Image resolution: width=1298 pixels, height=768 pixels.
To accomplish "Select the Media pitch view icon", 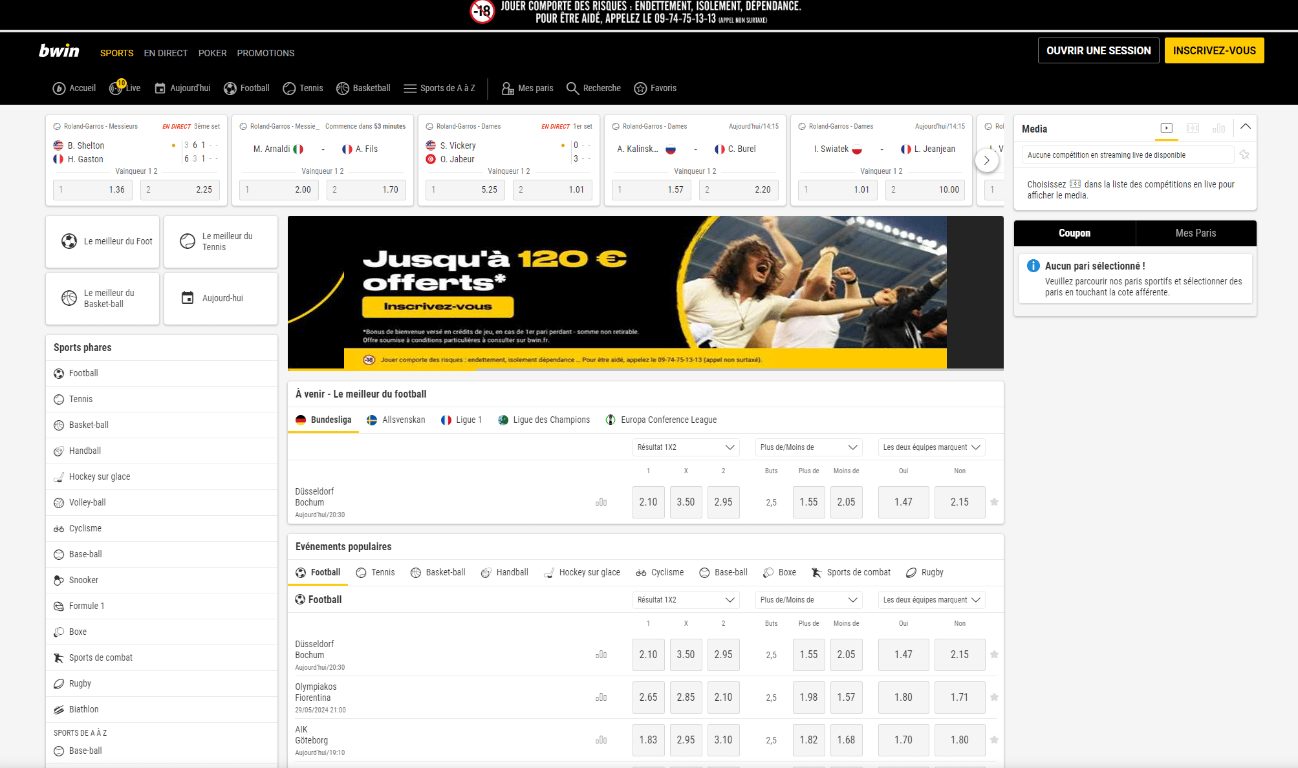I will [1193, 128].
